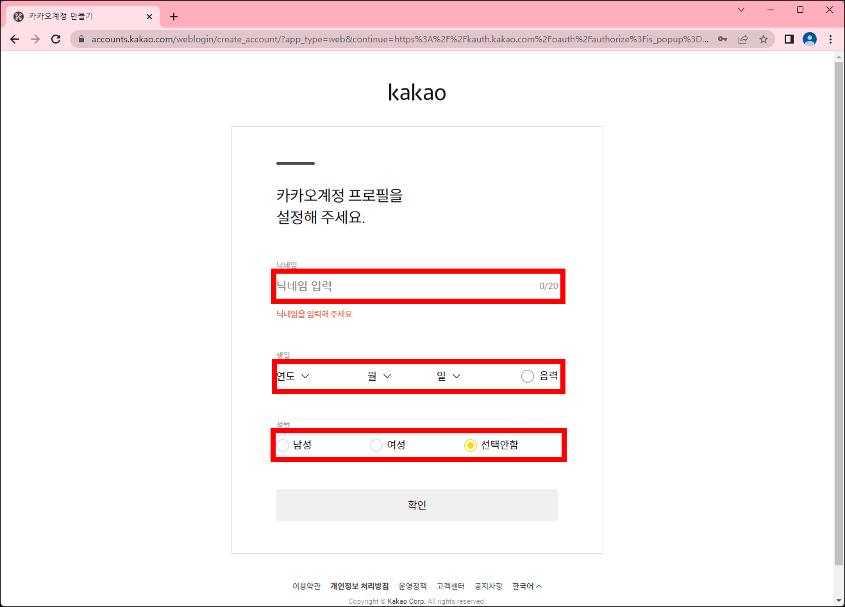Open the 일 day dropdown
The image size is (845, 607).
[x=449, y=376]
